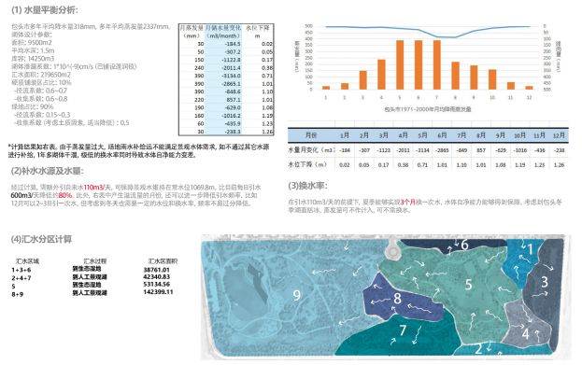Viewport: 582px width, 365px height.
Task: Click the month 5 orange bar in chart
Action: pos(400,65)
